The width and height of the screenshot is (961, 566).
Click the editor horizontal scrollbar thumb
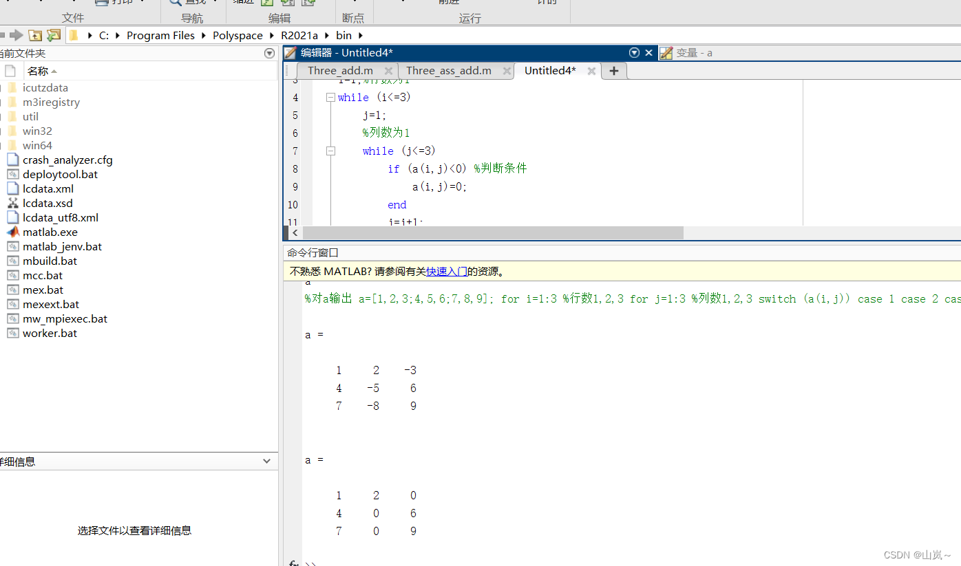(x=492, y=233)
